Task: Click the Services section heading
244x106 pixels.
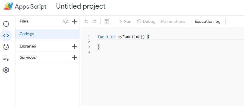Action: click(x=27, y=57)
